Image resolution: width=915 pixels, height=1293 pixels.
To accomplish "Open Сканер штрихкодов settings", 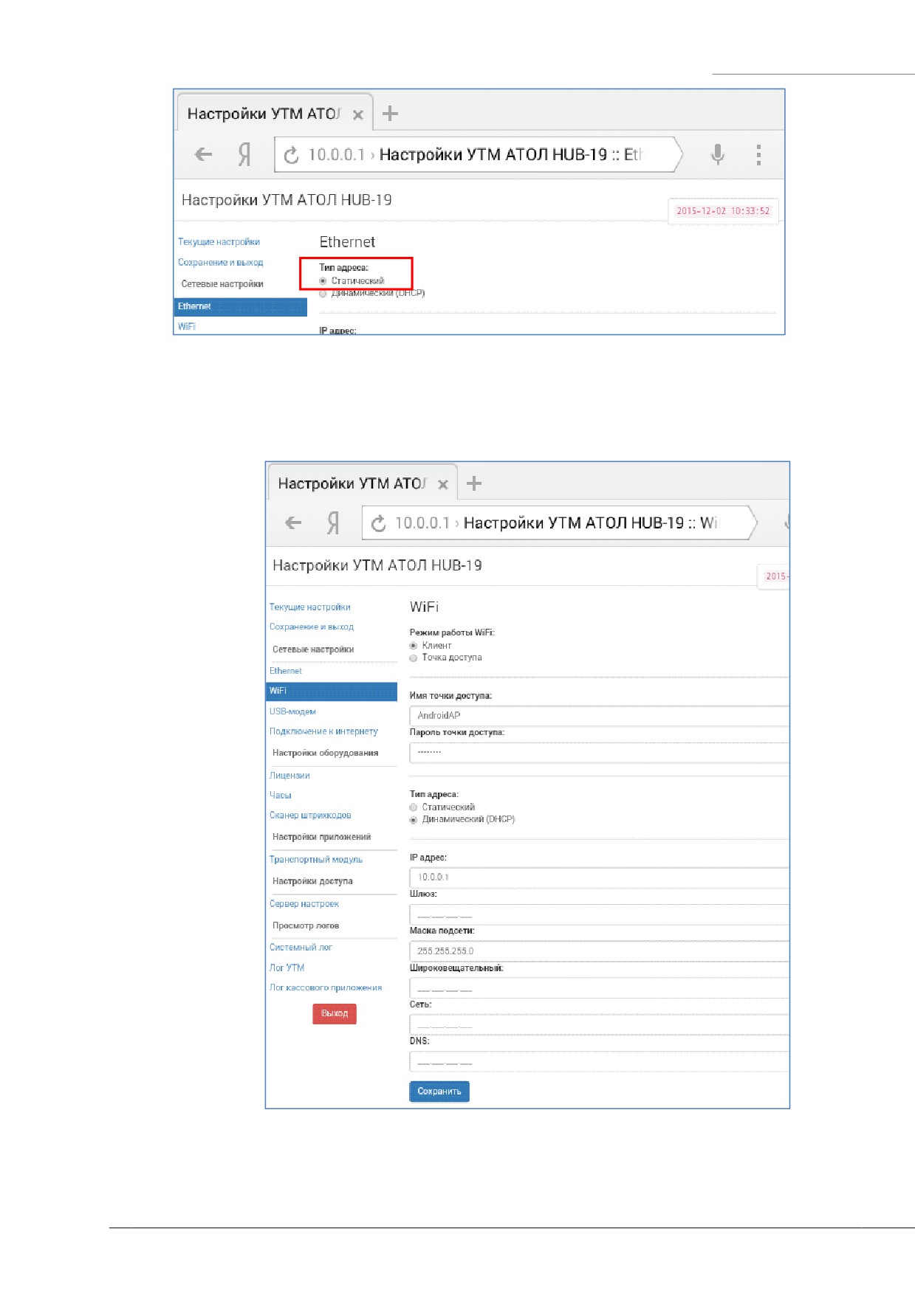I will pyautogui.click(x=310, y=816).
